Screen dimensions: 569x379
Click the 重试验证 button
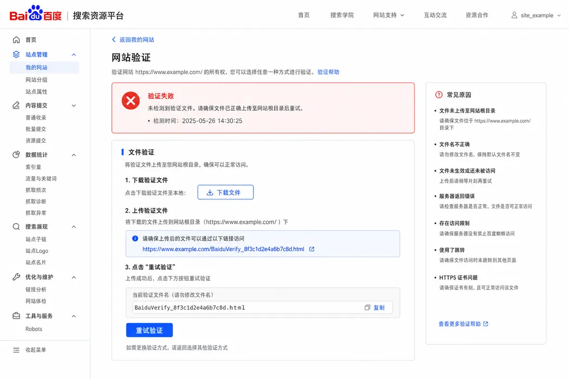149,330
